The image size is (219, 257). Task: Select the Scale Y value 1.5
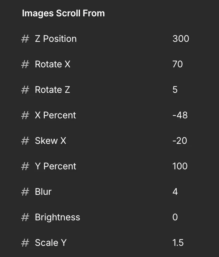tap(178, 243)
